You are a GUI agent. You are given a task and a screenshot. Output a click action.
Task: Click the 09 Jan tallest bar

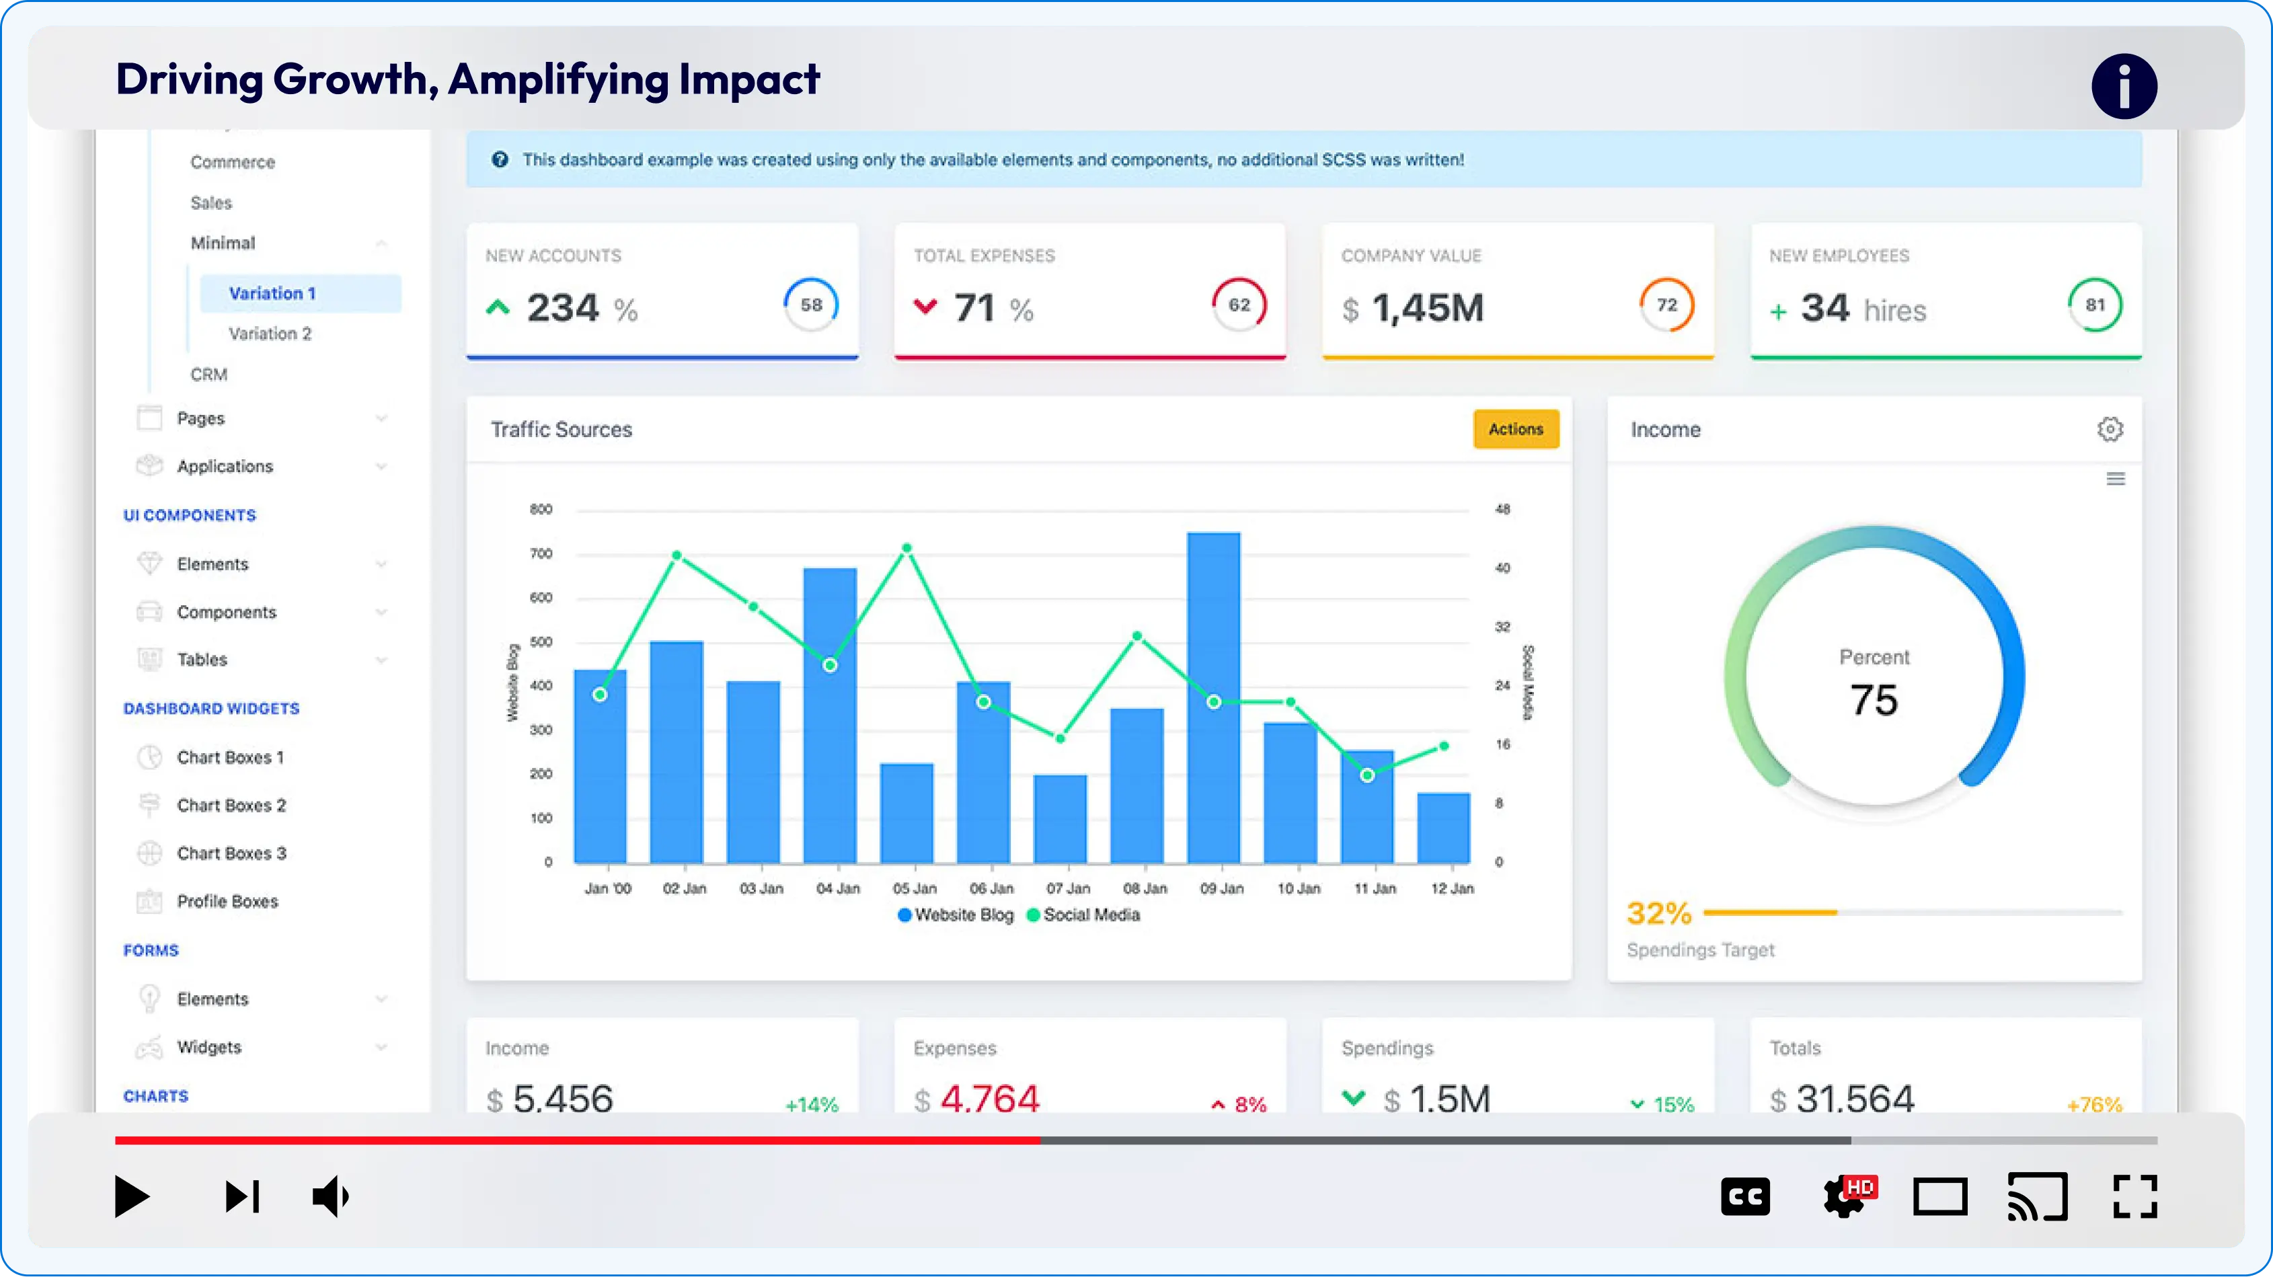(x=1213, y=697)
